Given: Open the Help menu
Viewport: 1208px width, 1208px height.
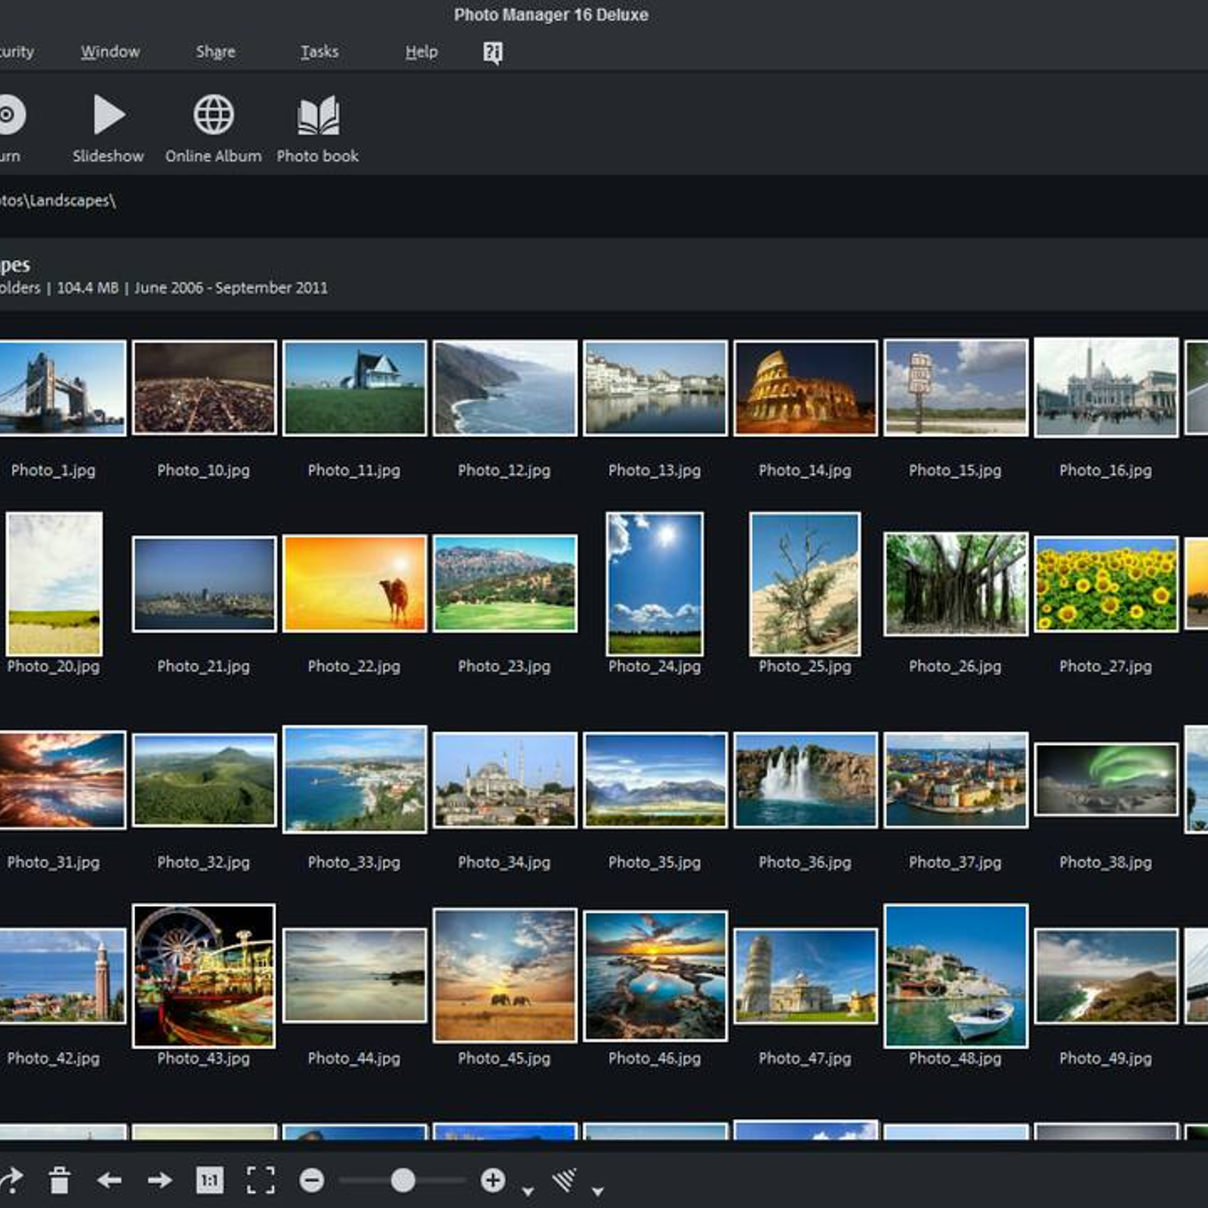Looking at the screenshot, I should pyautogui.click(x=421, y=52).
